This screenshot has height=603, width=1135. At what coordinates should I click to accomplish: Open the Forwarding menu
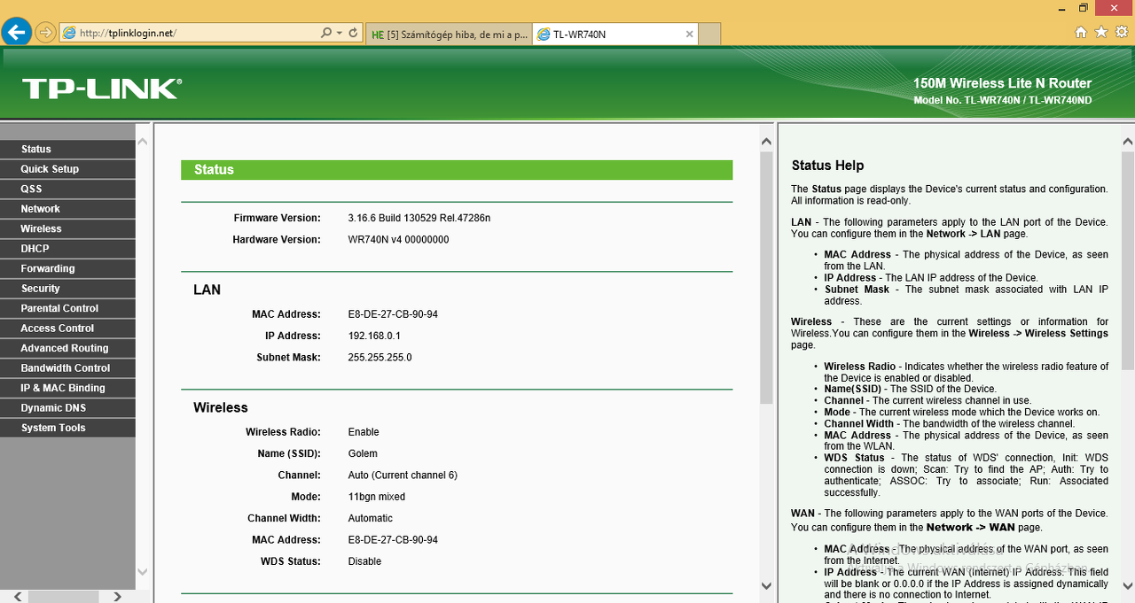67,268
